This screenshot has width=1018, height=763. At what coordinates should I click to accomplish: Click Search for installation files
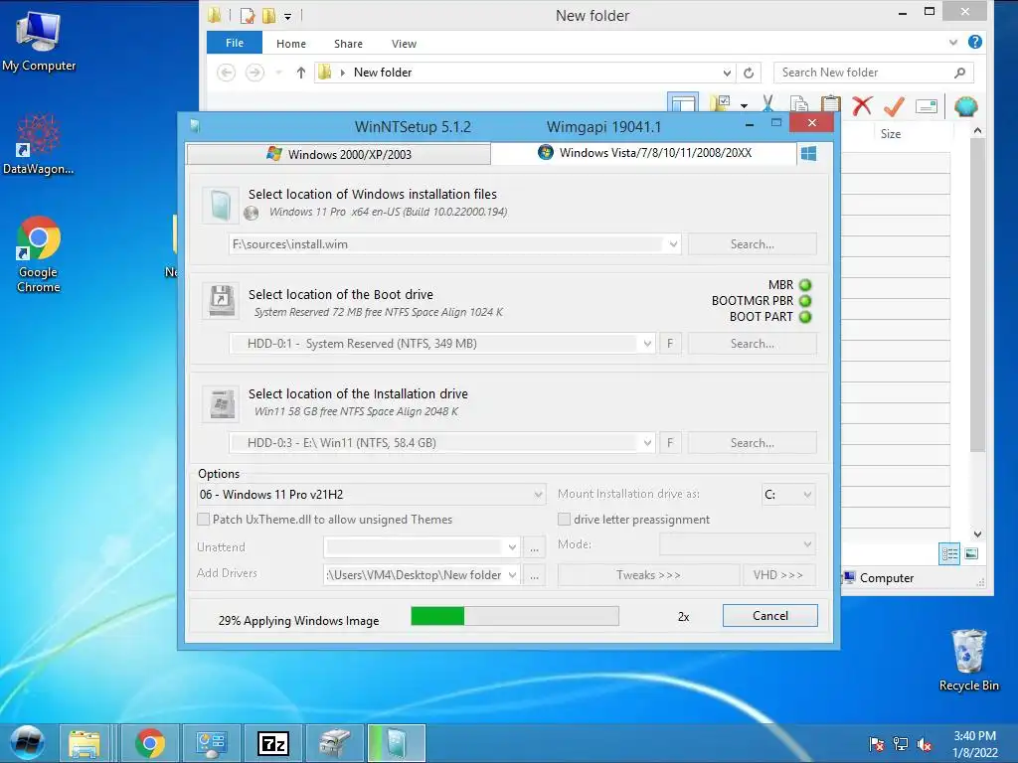pyautogui.click(x=752, y=244)
